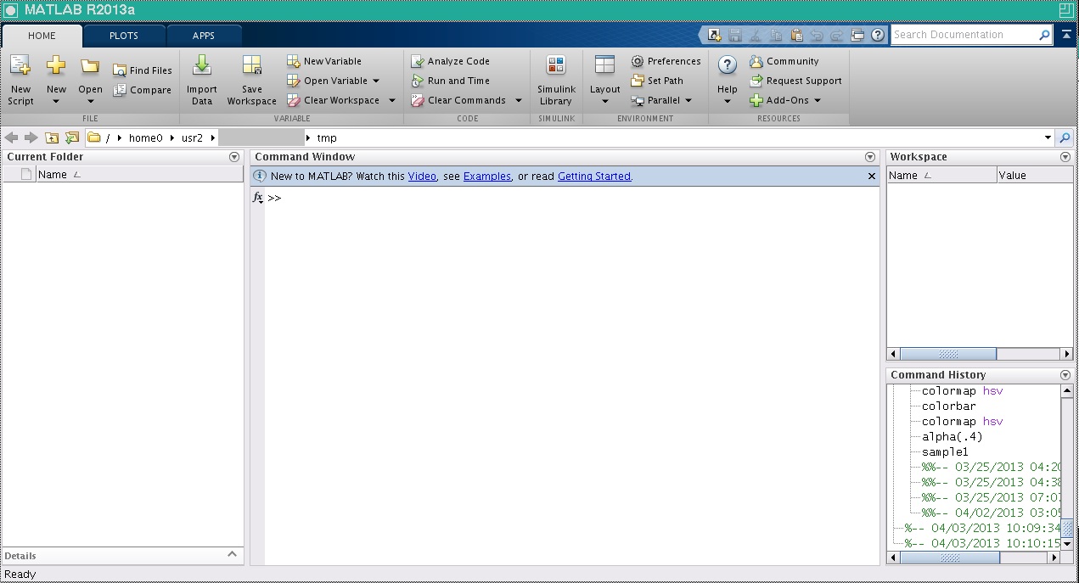Open the Workspace panel actions menu
Screen dimensions: 1079x583
coord(1065,157)
